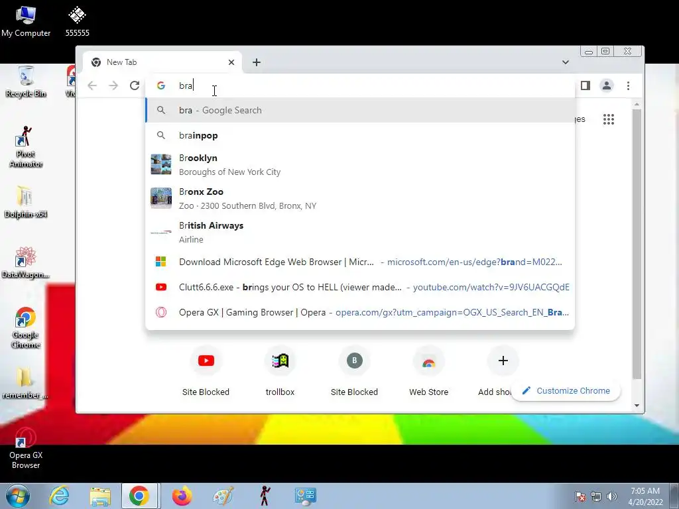Click the scrollbar down arrow
Image resolution: width=679 pixels, height=509 pixels.
click(637, 406)
